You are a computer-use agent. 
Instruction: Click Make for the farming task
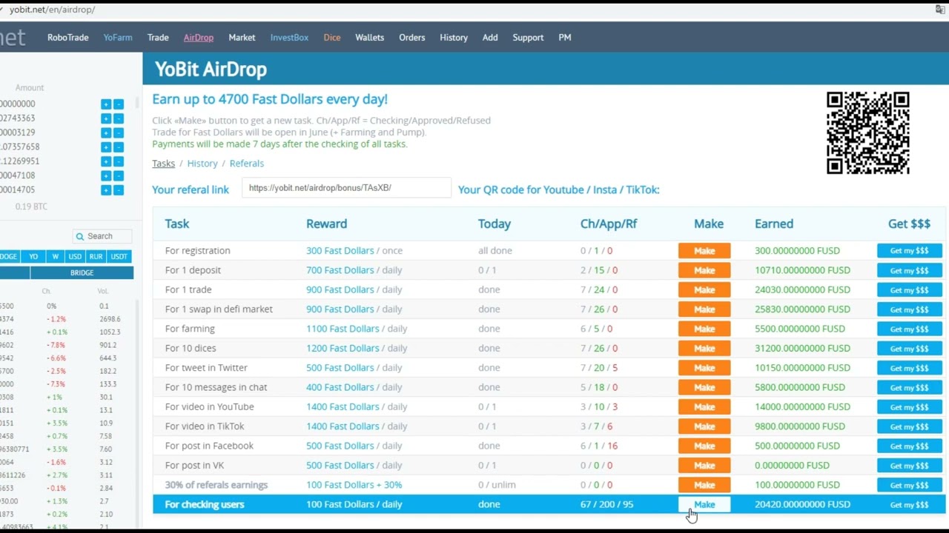tap(704, 329)
